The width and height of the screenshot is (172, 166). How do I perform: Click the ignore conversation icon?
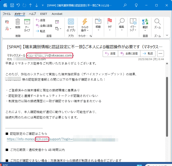[7, 22]
